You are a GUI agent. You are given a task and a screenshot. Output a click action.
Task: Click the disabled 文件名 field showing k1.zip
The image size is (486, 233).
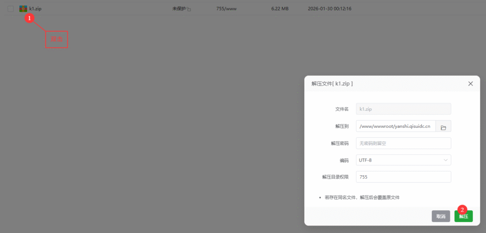coord(403,109)
